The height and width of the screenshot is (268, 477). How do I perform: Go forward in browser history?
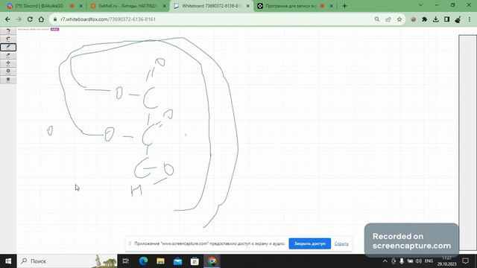[x=19, y=19]
